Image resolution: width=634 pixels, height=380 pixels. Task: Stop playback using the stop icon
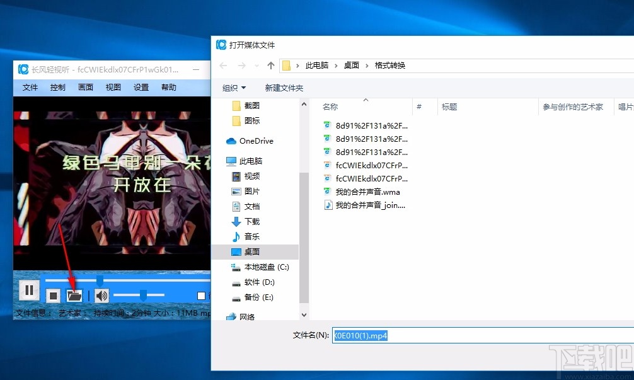click(54, 295)
